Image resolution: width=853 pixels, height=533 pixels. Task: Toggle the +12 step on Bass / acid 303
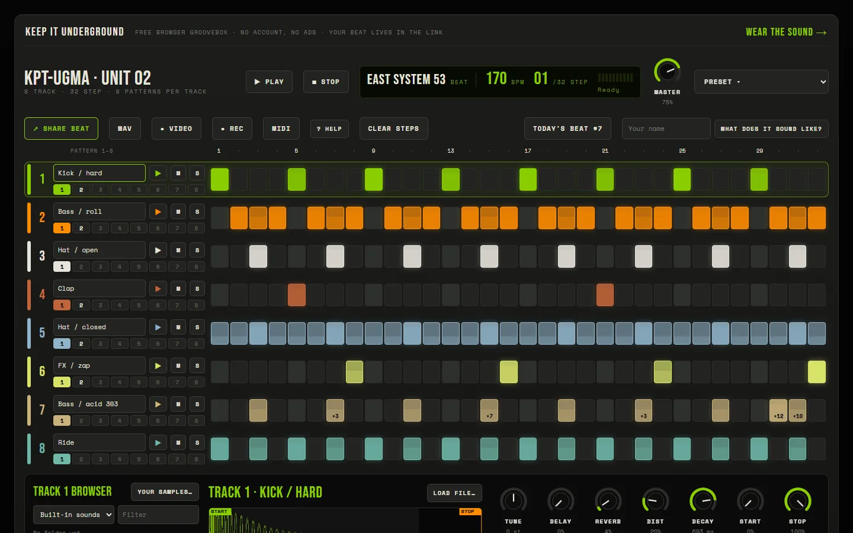click(x=778, y=410)
